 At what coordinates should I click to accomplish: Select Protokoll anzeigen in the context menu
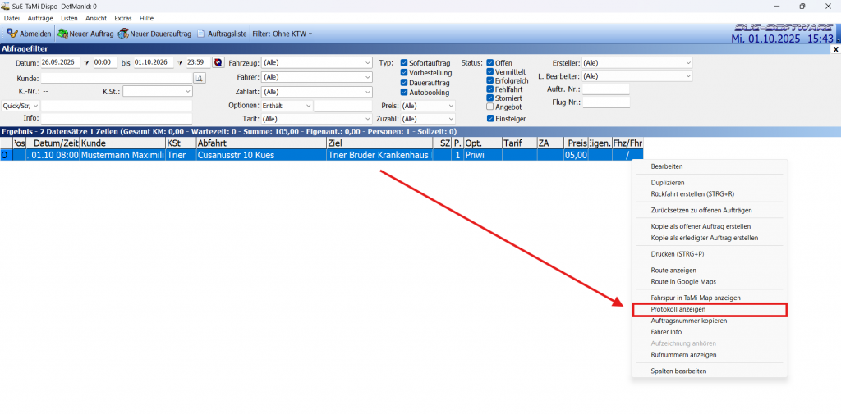coord(678,309)
